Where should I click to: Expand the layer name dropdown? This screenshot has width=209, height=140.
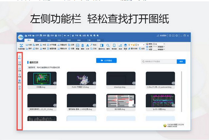pyautogui.click(x=144, y=45)
